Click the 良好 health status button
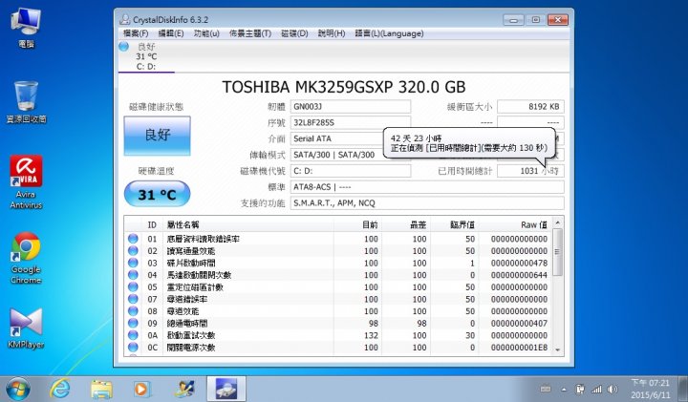This screenshot has height=402, width=688. (157, 135)
